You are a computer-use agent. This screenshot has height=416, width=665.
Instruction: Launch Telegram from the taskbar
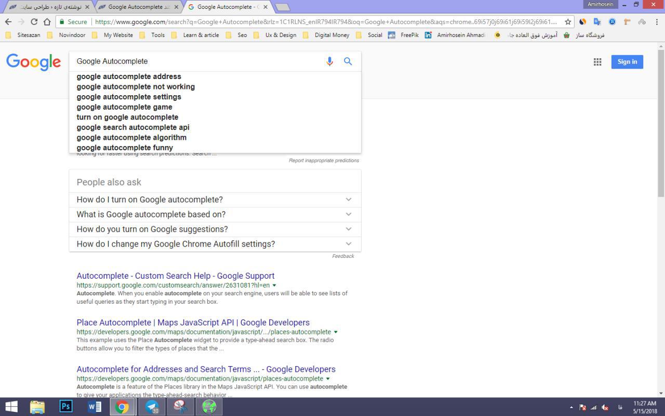[152, 406]
